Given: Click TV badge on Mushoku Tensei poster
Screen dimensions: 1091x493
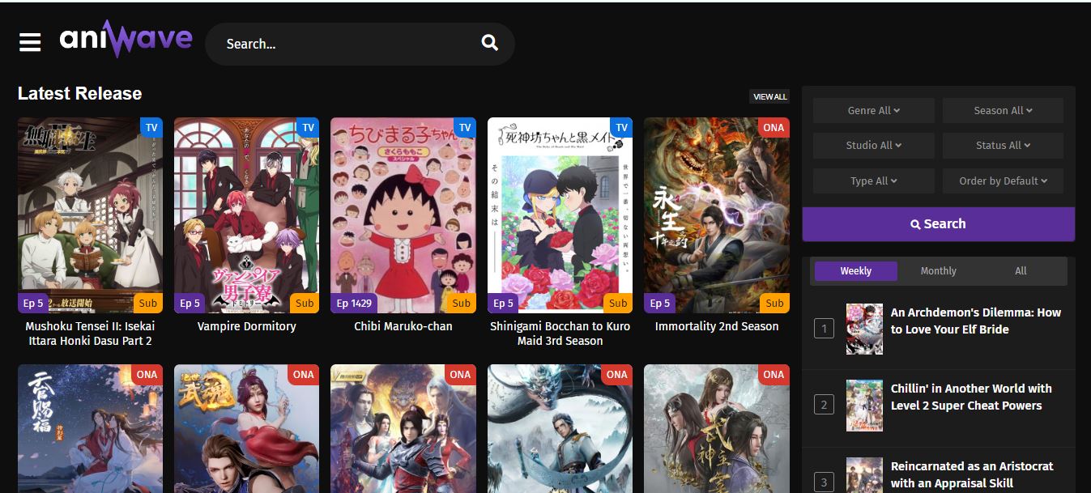Looking at the screenshot, I should (x=151, y=127).
